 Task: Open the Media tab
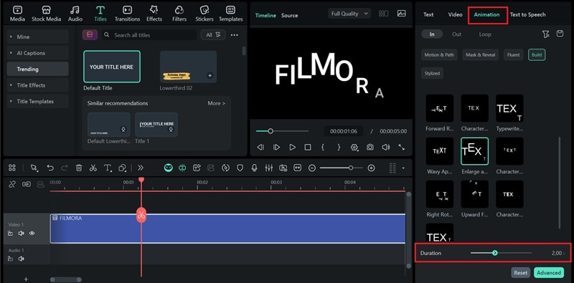[x=17, y=14]
